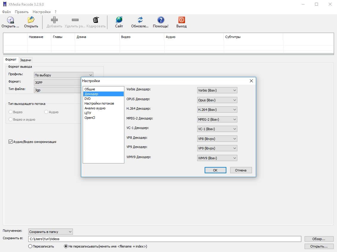
Task: Expand the MPEG-2 Декодер dropdown
Action: 217,119
